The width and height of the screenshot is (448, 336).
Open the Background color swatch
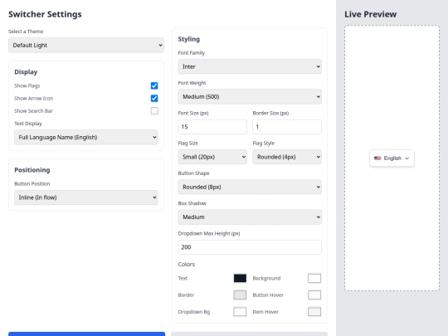tap(314, 278)
